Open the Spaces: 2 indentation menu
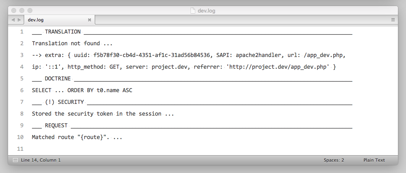 [334, 160]
